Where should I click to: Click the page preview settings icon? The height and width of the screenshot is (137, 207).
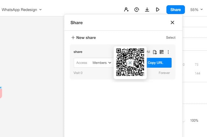tap(155, 52)
